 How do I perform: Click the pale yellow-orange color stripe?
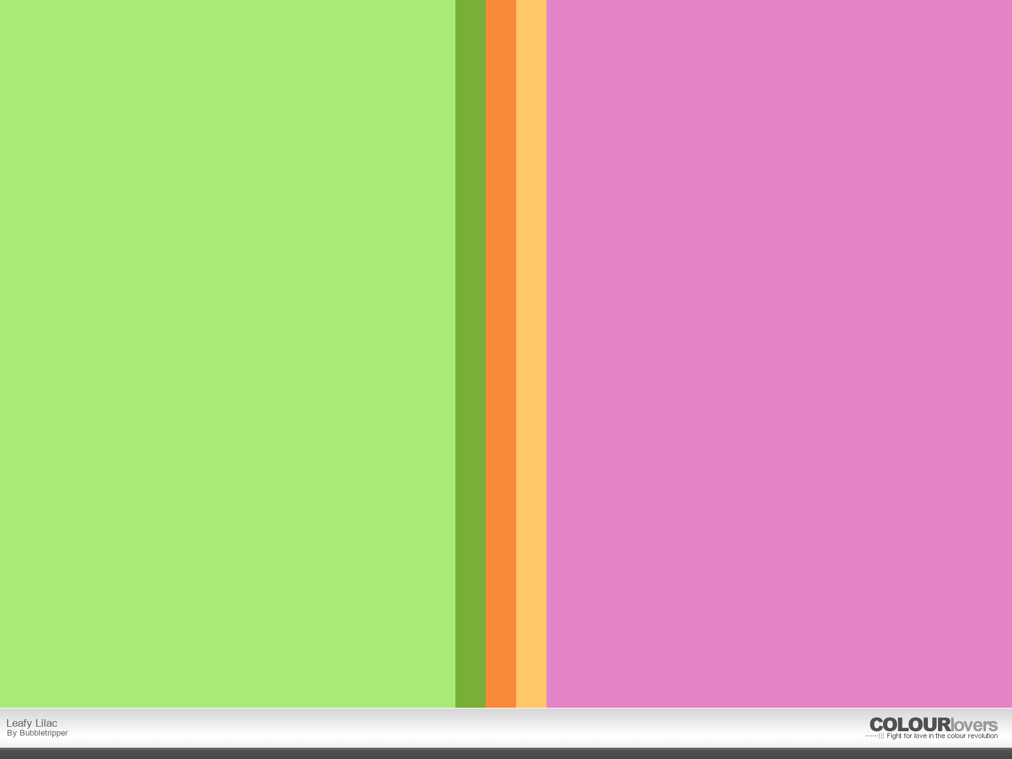(x=531, y=354)
